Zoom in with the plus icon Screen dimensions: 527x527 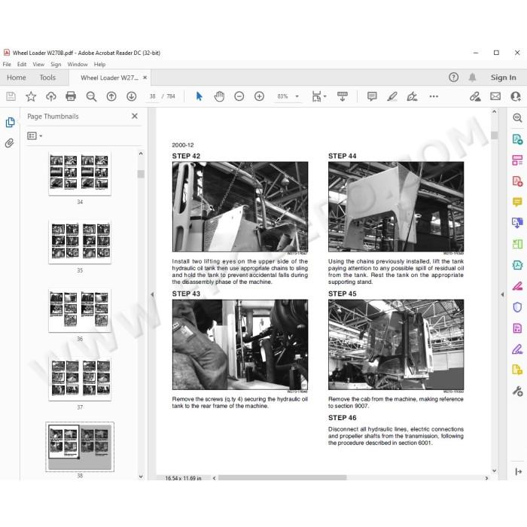pos(259,96)
